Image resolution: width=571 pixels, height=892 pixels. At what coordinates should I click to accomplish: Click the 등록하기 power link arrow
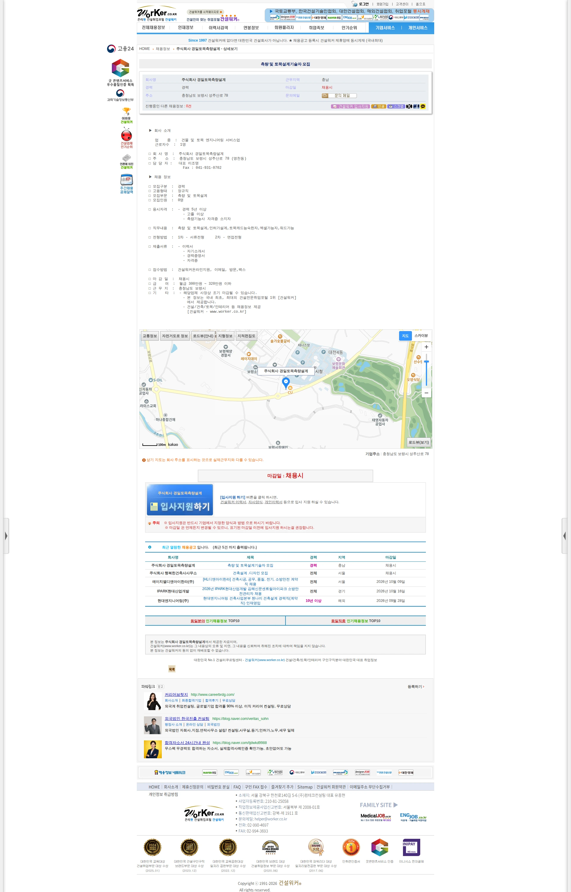click(416, 687)
